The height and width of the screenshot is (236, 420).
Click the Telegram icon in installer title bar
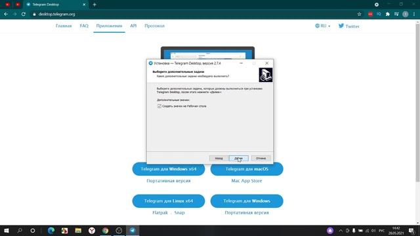(150, 63)
